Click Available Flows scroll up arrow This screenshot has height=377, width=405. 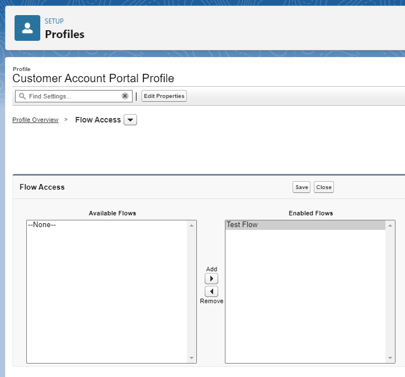(x=192, y=225)
